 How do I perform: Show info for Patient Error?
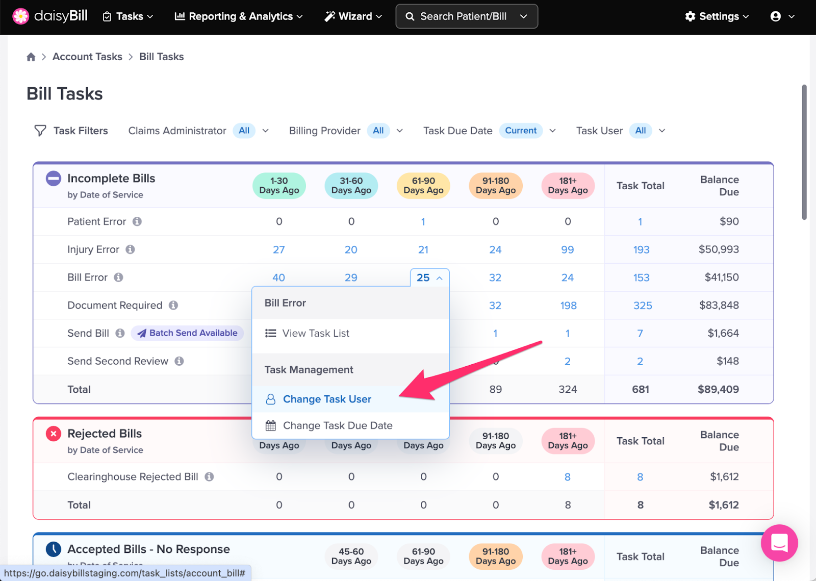tap(137, 221)
